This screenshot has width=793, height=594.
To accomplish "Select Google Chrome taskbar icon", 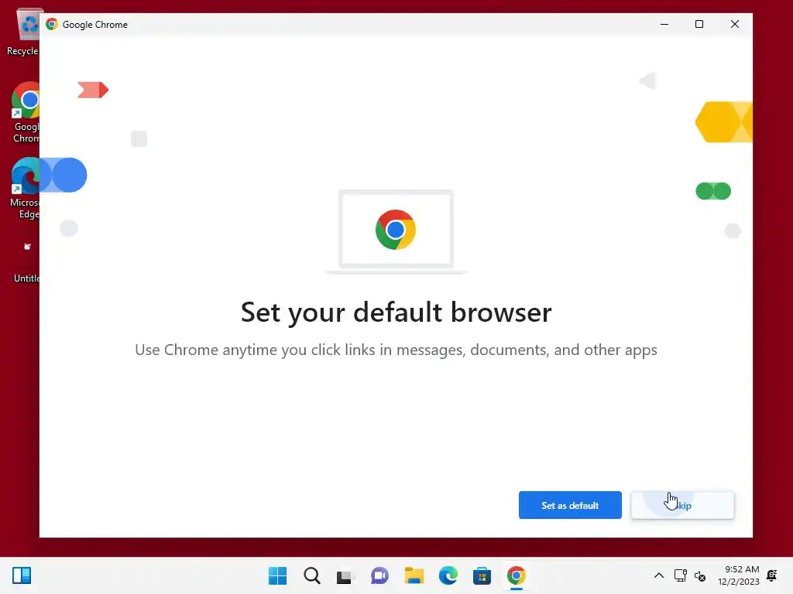I will (x=517, y=575).
